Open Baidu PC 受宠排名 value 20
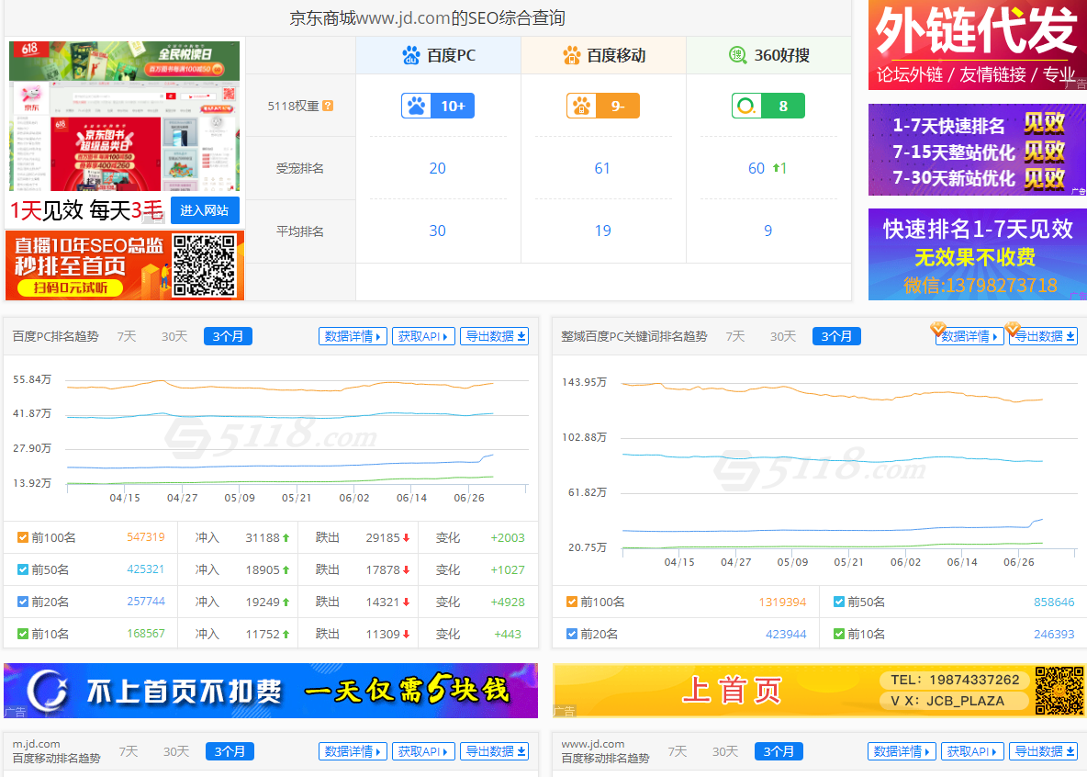The height and width of the screenshot is (777, 1087). [x=437, y=169]
